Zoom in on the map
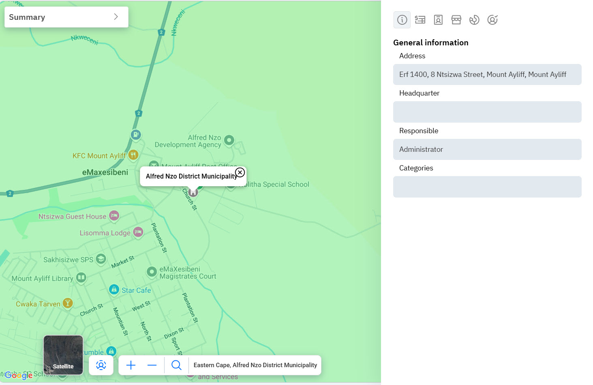The height and width of the screenshot is (385, 593). [131, 365]
